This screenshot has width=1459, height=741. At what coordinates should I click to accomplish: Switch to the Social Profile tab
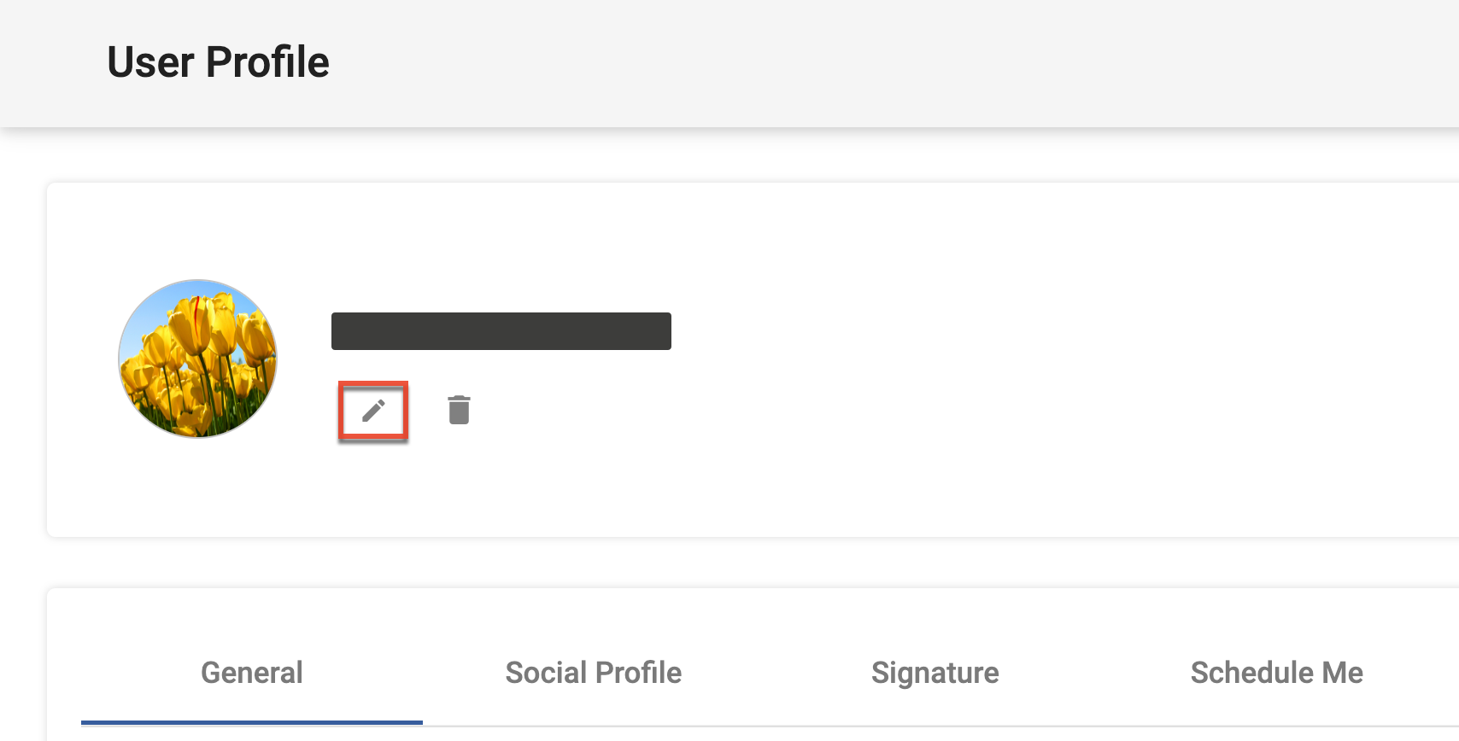tap(594, 673)
